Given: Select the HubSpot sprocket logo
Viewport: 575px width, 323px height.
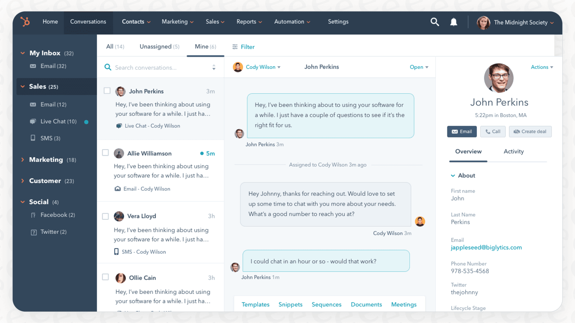Looking at the screenshot, I should (25, 22).
